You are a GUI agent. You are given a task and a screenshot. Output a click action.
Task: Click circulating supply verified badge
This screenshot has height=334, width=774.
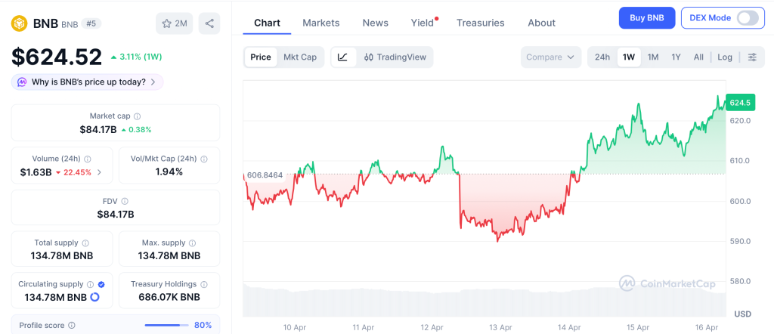[101, 284]
